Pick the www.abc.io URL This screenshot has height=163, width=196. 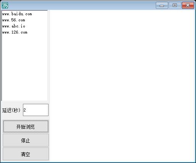[x=13, y=26]
